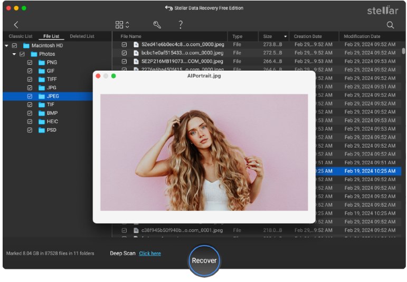Select the PNG folder icon

coord(42,62)
